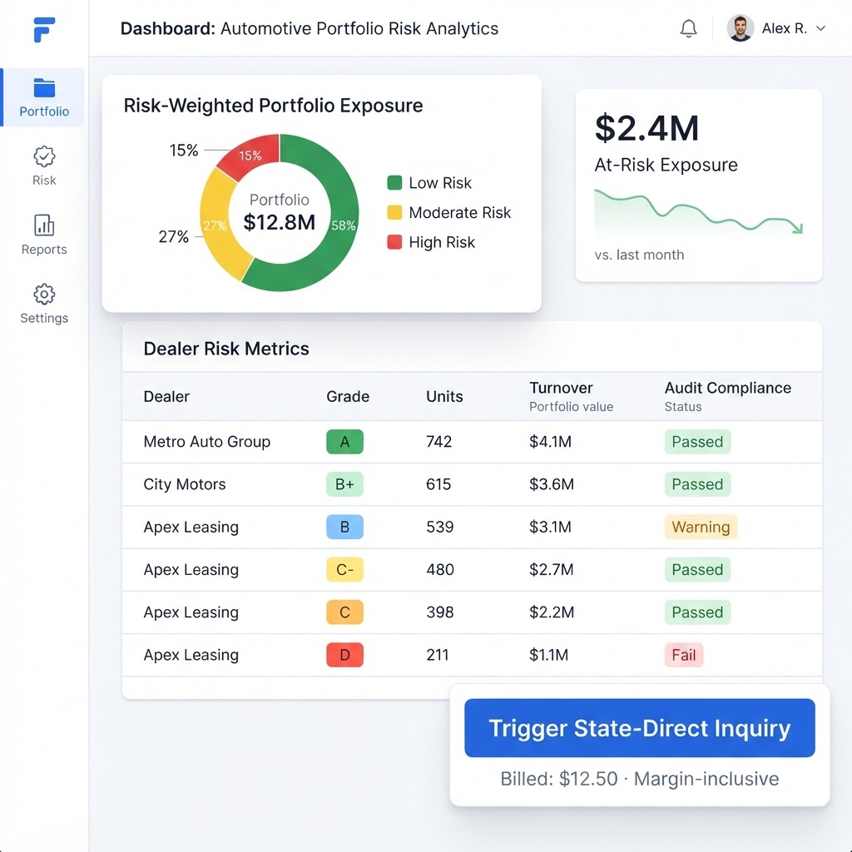Screen dimensions: 852x852
Task: Click Passed status for Metro Auto Group
Action: coord(698,442)
